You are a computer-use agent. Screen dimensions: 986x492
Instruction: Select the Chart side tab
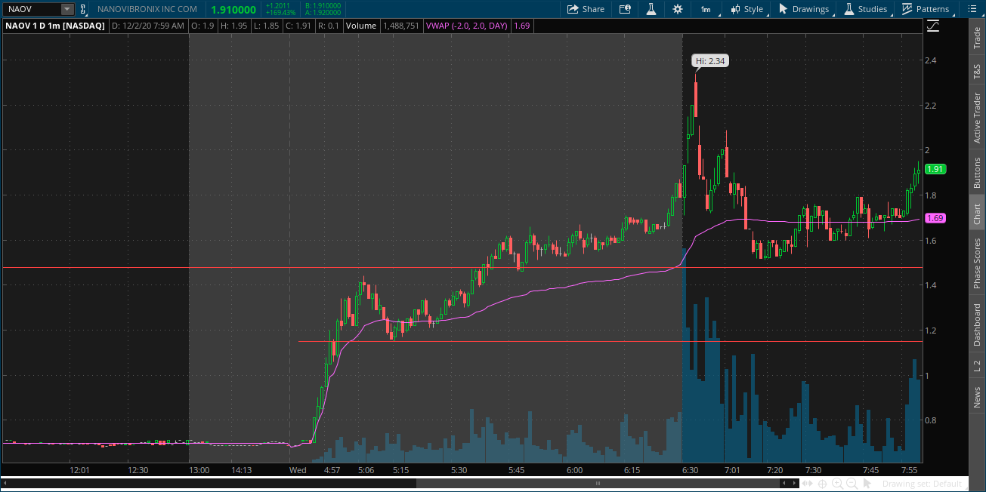977,214
